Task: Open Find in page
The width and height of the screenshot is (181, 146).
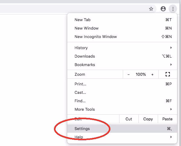Action: (80, 101)
